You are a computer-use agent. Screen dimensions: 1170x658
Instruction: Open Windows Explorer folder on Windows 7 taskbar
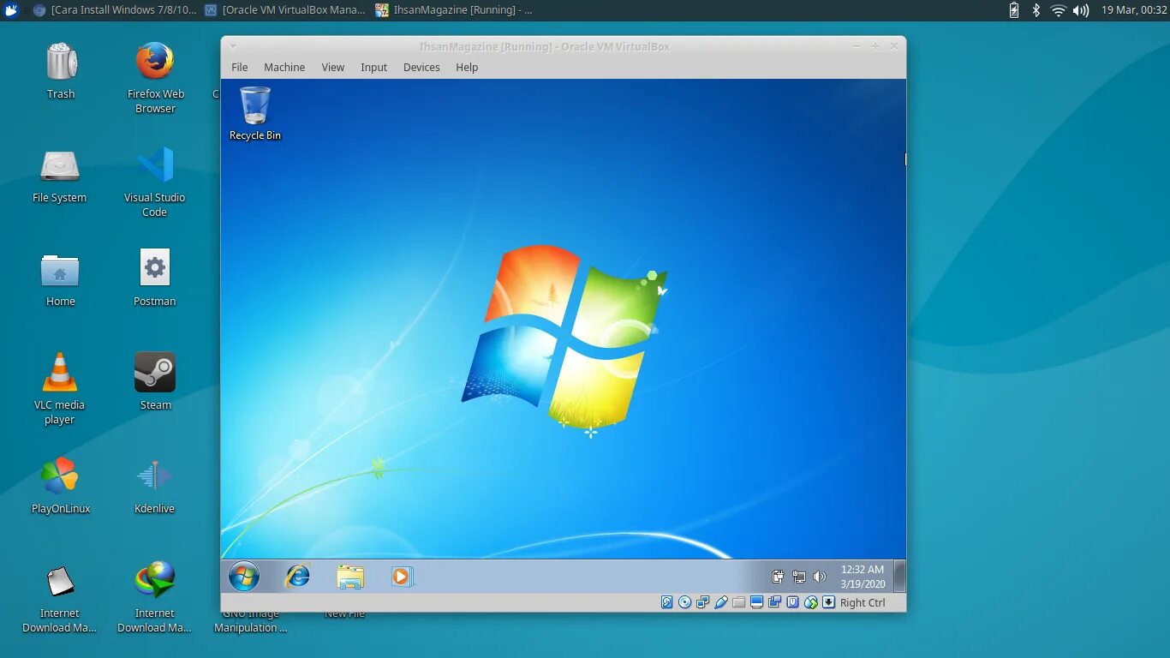pyautogui.click(x=350, y=577)
